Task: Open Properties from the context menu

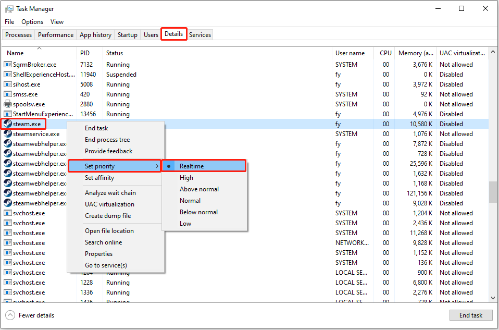Action: click(116, 253)
